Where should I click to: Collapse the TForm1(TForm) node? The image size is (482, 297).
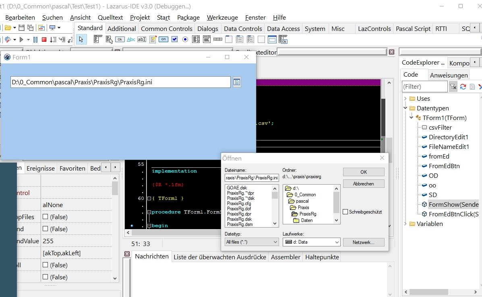click(x=411, y=117)
